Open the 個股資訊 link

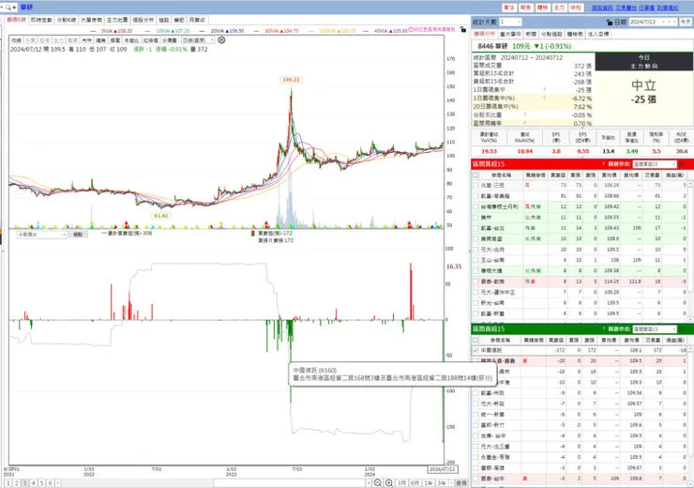point(602,8)
